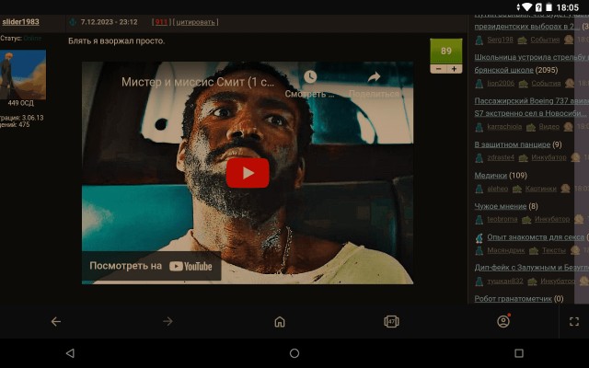Open tab switcher showing 47 tabs

point(391,321)
